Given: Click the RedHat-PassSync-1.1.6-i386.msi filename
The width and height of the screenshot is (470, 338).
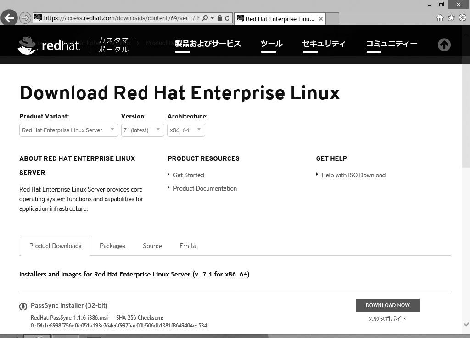Looking at the screenshot, I should tap(69, 318).
